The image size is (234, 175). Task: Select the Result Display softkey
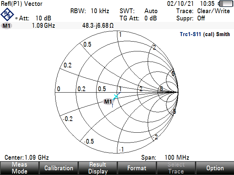[x=98, y=168]
